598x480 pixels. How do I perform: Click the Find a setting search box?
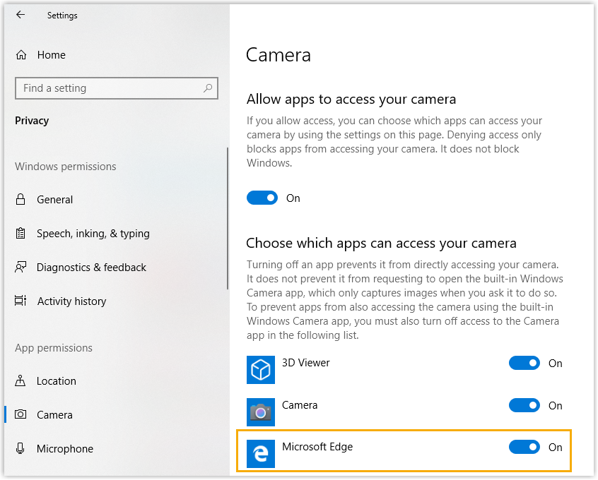(x=117, y=88)
